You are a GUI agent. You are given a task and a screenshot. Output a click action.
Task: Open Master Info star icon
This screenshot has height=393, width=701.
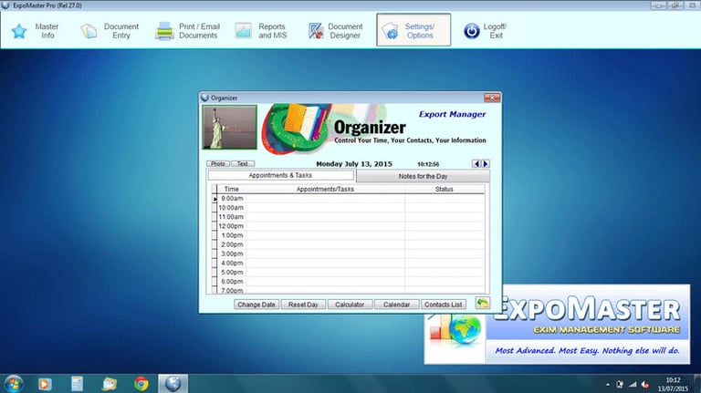tap(19, 31)
